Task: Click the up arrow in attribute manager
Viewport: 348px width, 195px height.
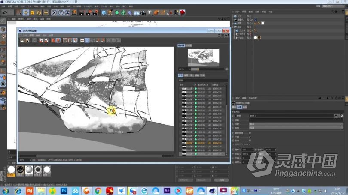Action: (x=327, y=98)
